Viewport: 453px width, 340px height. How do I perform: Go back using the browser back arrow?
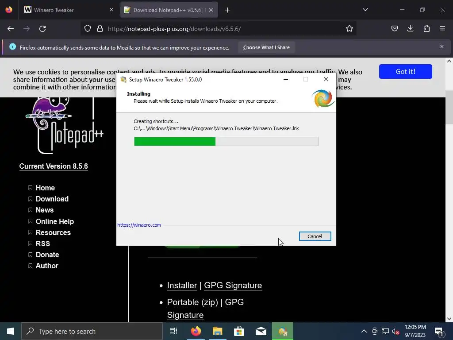click(x=11, y=29)
